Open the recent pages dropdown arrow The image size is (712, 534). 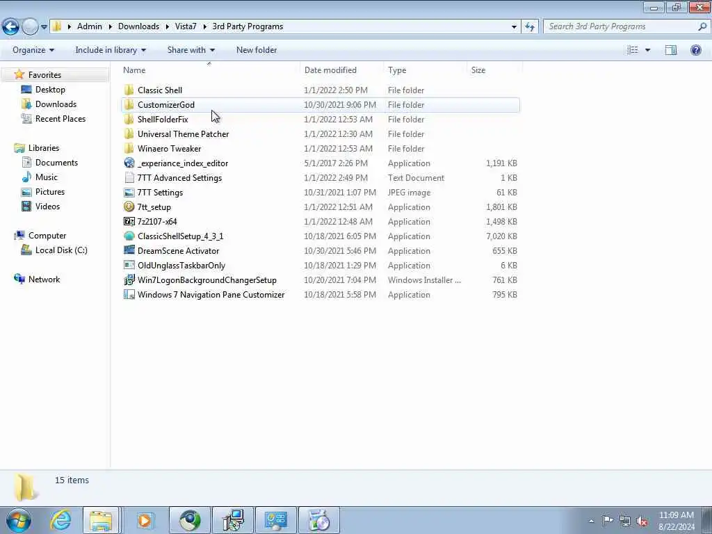click(44, 27)
